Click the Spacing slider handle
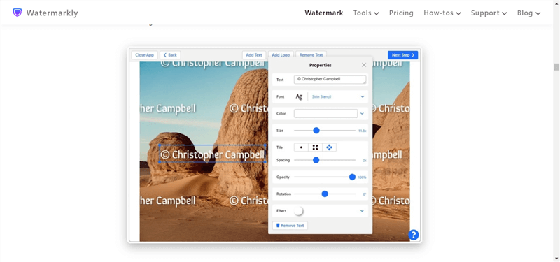The height and width of the screenshot is (262, 560). [x=316, y=160]
